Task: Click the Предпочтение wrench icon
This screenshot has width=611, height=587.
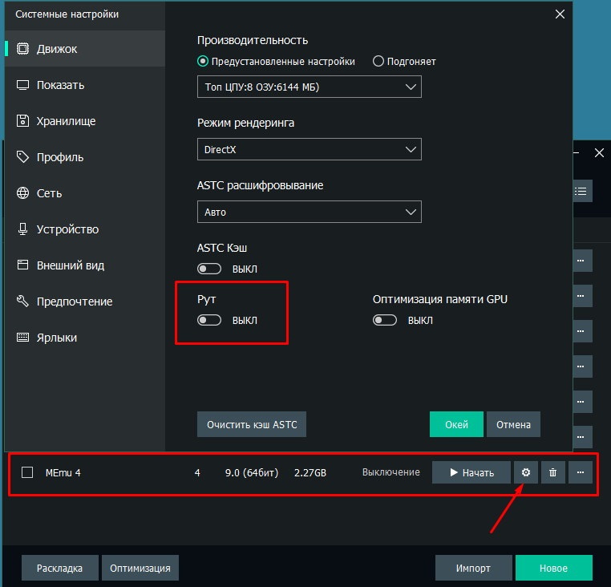Action: click(x=22, y=301)
